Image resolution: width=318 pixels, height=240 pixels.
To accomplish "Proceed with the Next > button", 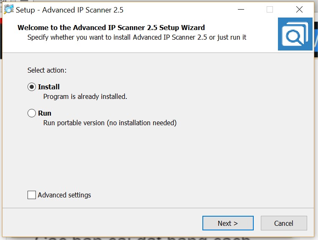I will [228, 223].
